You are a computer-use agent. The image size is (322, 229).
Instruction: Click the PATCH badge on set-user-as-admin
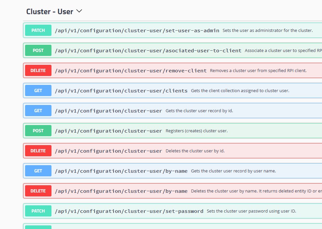(38, 30)
